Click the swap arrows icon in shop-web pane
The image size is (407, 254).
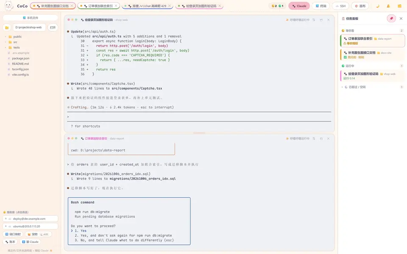point(314,20)
